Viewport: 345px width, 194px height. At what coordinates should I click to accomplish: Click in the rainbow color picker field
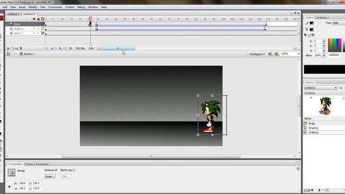335,45
